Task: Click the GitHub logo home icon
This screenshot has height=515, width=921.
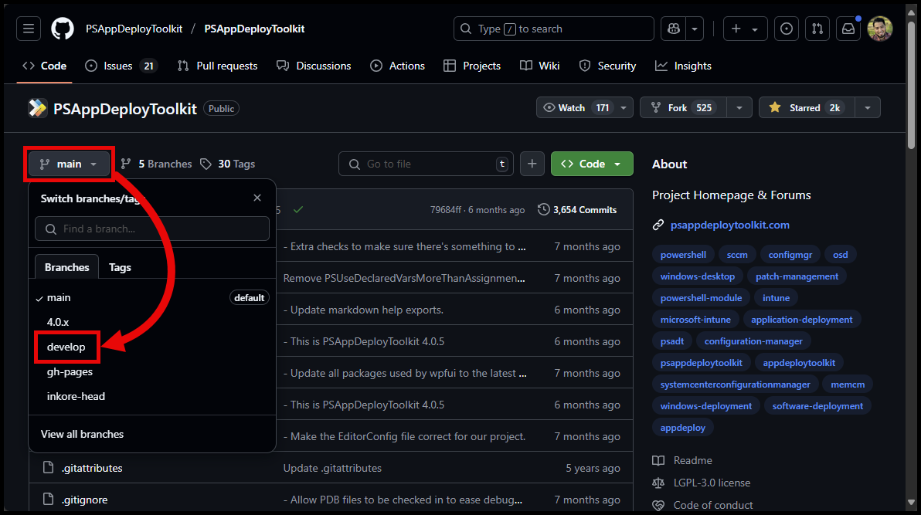Action: click(x=63, y=29)
